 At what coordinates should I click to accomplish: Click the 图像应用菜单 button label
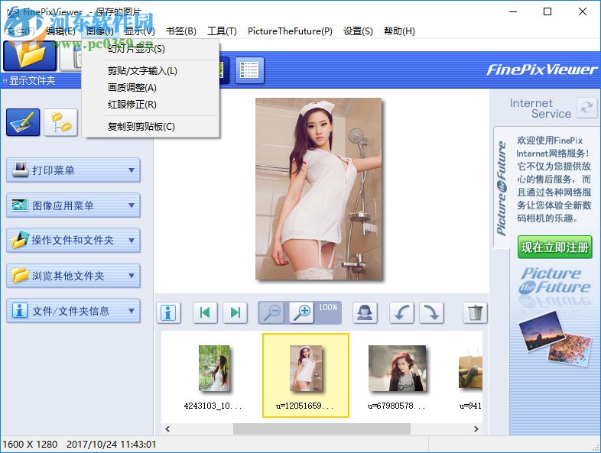(x=63, y=205)
